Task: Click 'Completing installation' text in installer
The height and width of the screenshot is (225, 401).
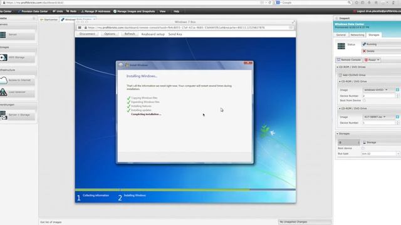Action: (146, 114)
